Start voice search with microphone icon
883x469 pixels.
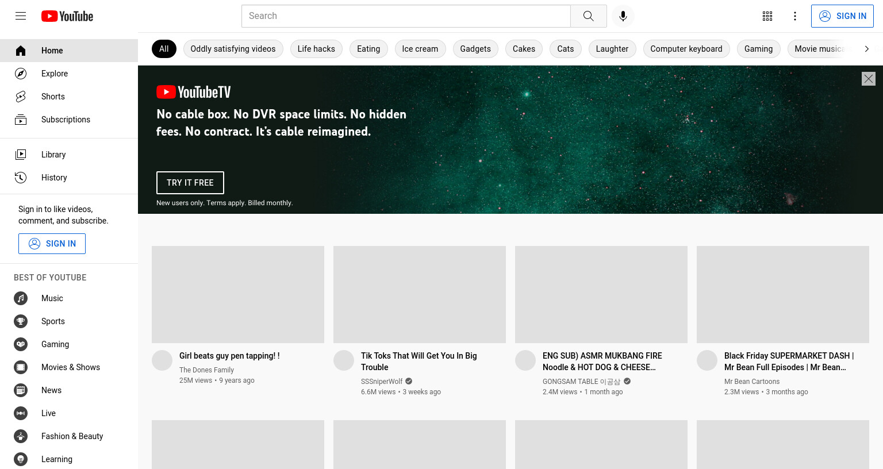coord(623,16)
